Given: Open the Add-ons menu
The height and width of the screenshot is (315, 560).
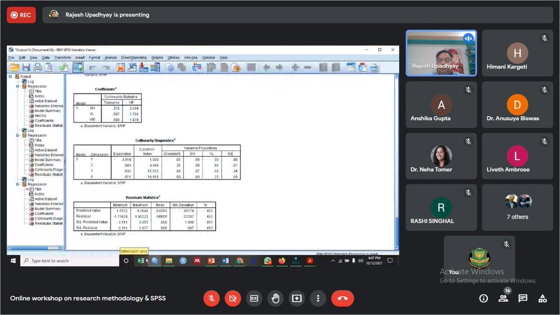Looking at the screenshot, I should (191, 57).
